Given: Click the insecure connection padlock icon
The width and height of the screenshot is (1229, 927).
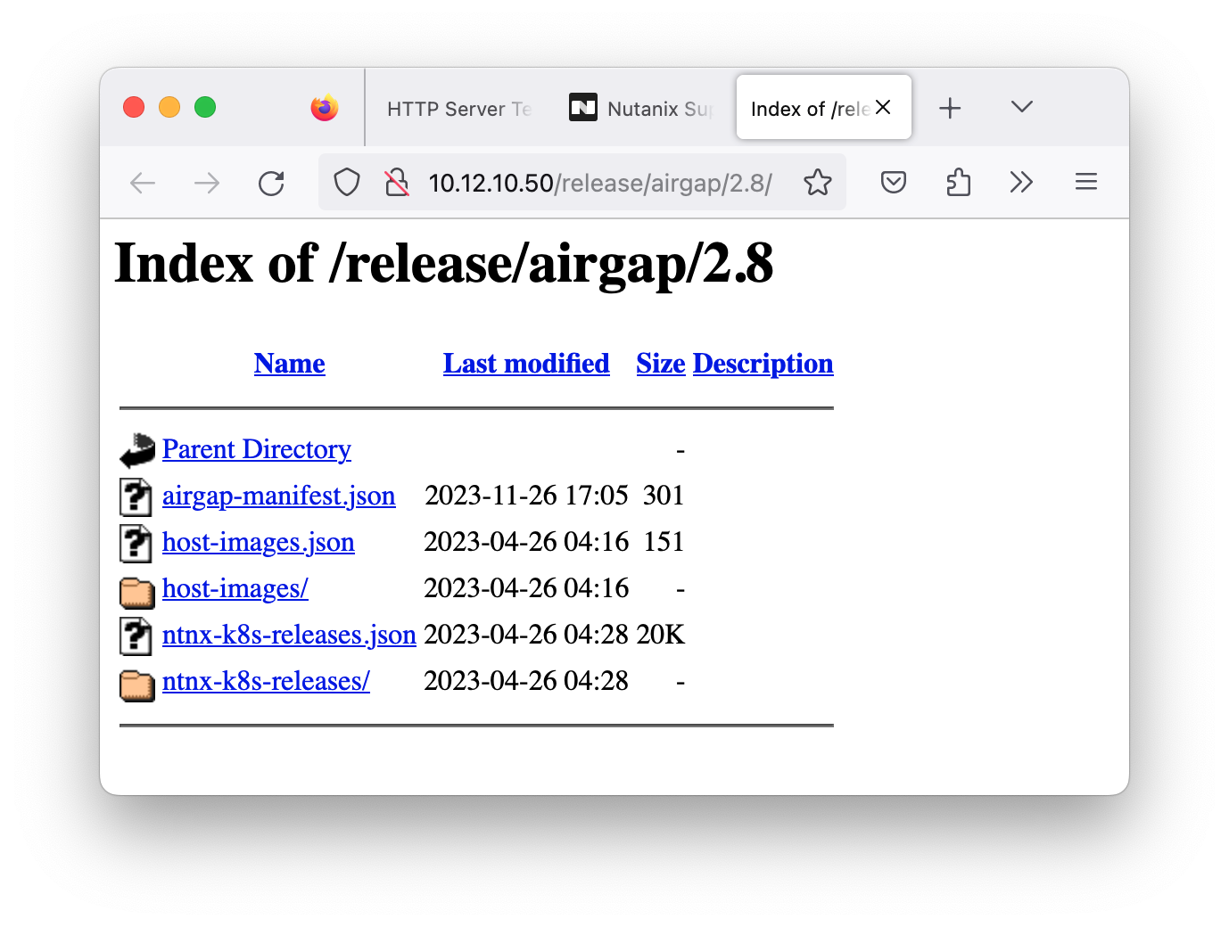Looking at the screenshot, I should click(397, 183).
